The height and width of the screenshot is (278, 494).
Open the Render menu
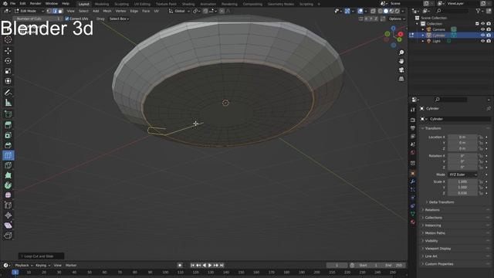tap(36, 3)
